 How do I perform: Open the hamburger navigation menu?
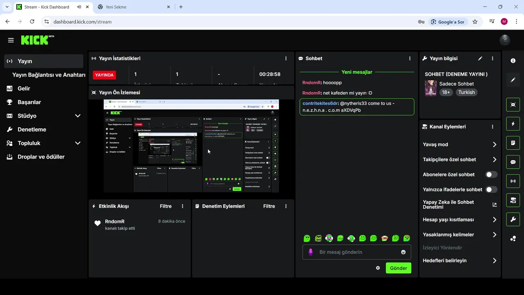coord(11,40)
